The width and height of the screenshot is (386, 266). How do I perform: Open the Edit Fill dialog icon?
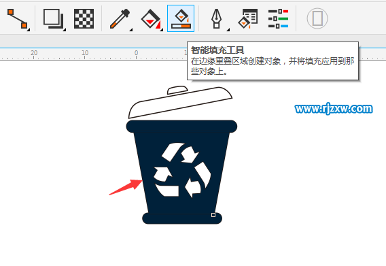[x=248, y=18]
